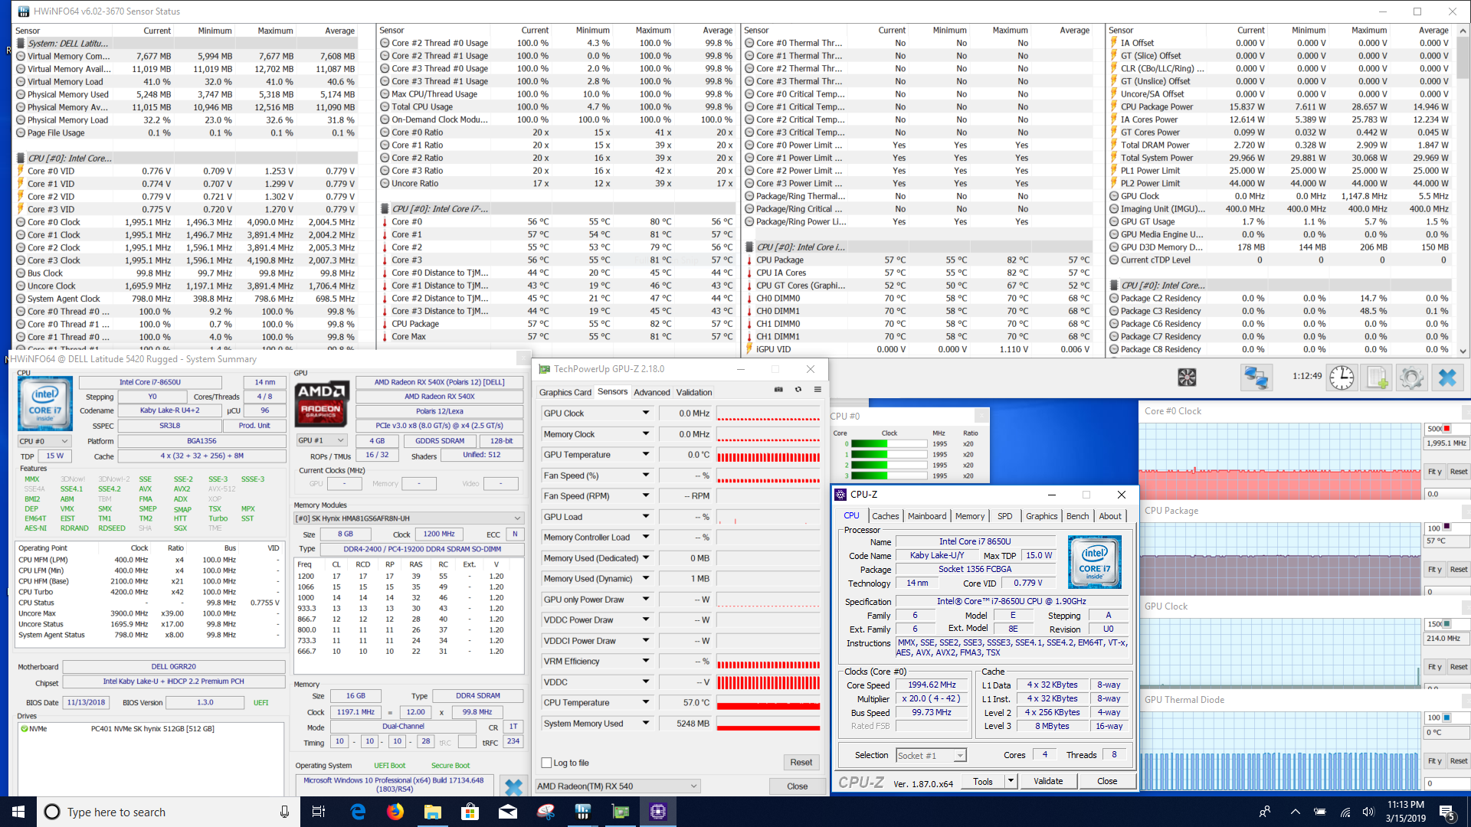Click Tools button in CPU-Z
Viewport: 1471px width, 827px height.
tap(983, 781)
